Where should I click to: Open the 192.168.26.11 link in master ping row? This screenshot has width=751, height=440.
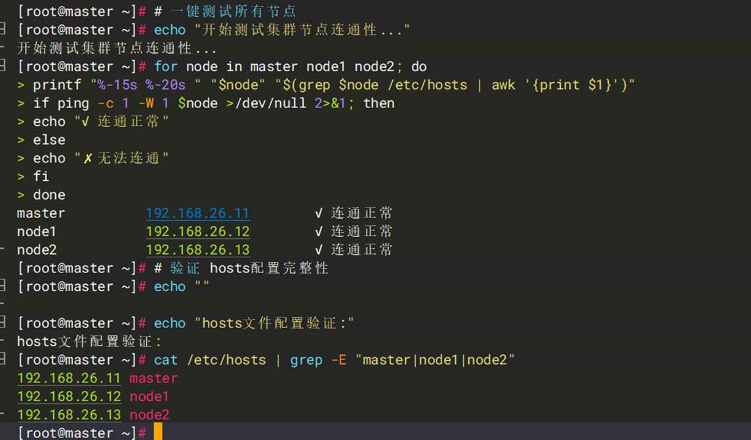click(x=198, y=213)
